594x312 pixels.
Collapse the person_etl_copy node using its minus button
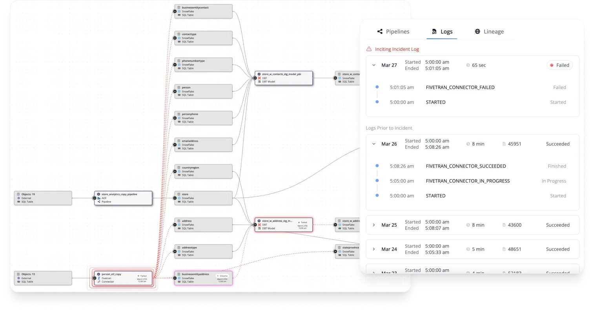(95, 278)
